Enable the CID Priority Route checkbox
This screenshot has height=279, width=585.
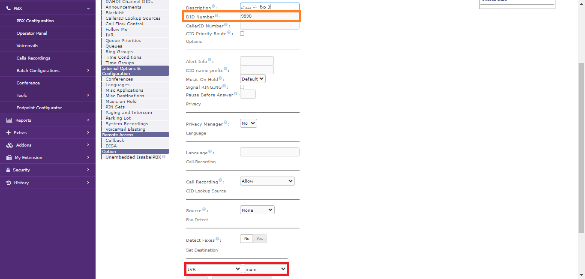point(242,33)
